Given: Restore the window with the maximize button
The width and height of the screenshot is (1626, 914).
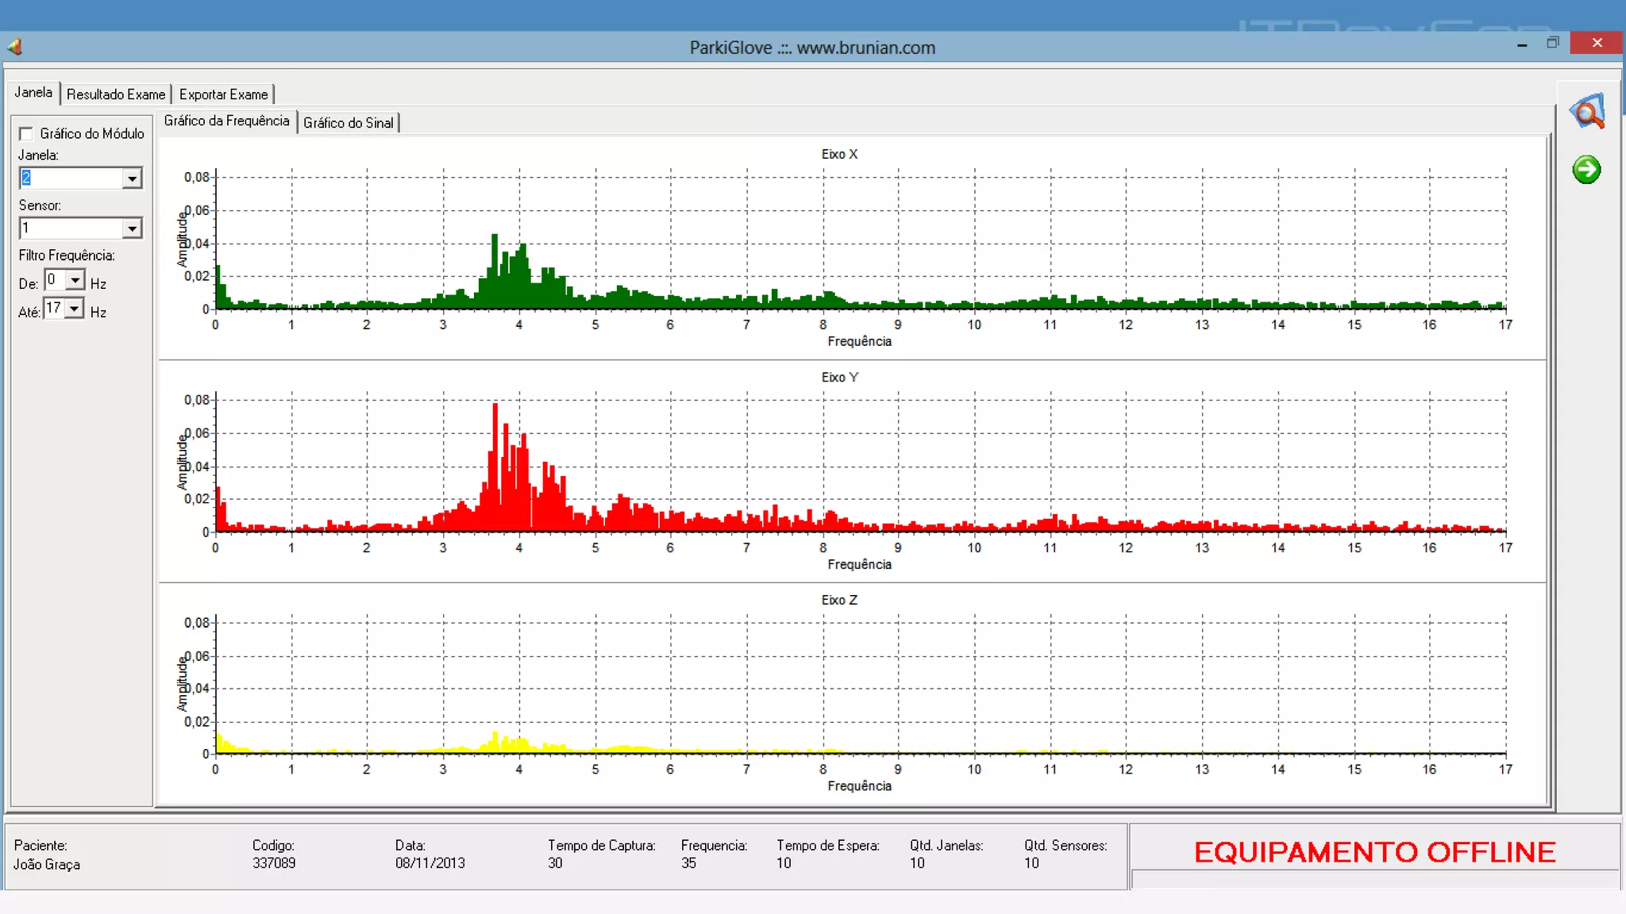Looking at the screenshot, I should pos(1553,43).
